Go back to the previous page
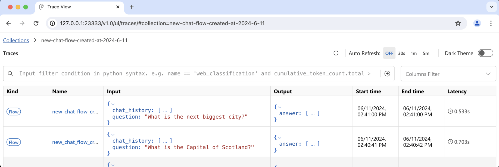Viewport: 499px width, 167px height. pos(8,23)
